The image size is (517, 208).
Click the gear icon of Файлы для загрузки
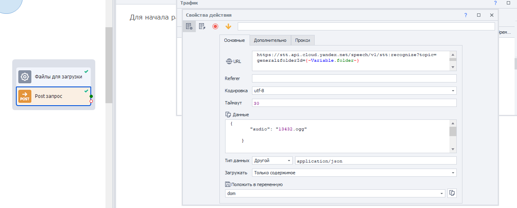click(x=25, y=77)
